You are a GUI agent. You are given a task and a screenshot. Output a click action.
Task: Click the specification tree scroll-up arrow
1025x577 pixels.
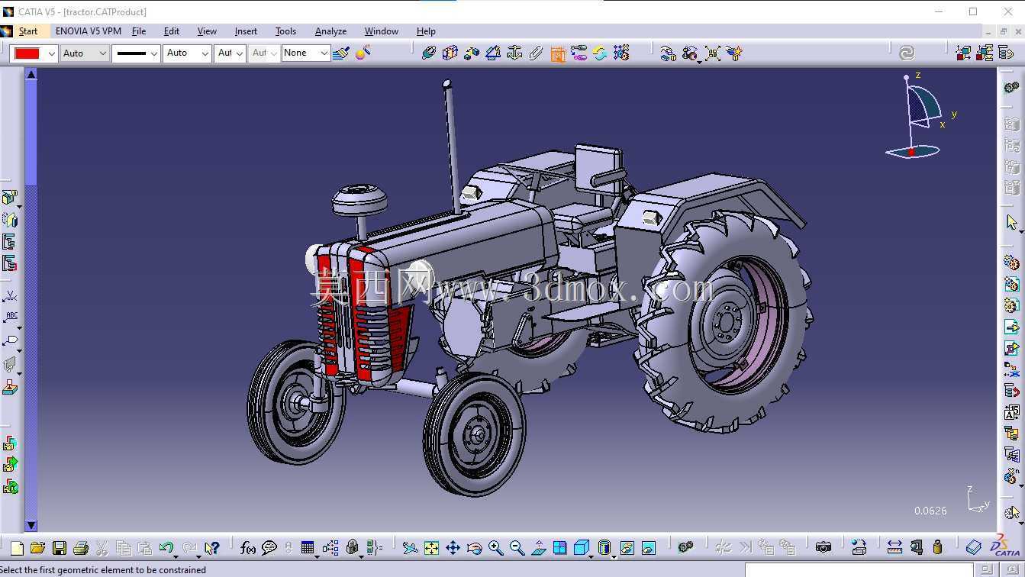(x=31, y=74)
